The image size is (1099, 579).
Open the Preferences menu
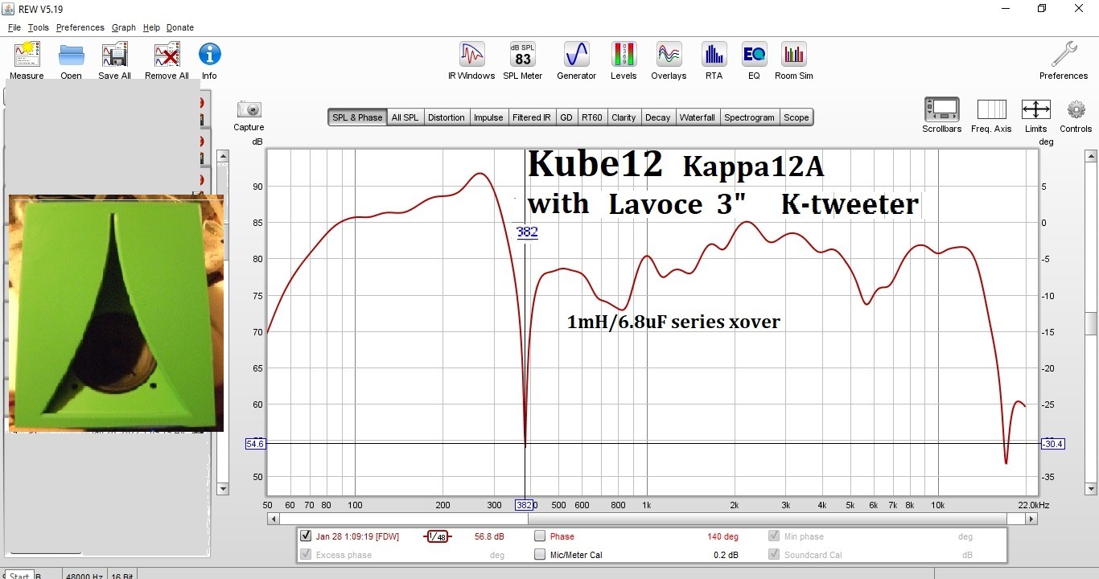click(x=80, y=27)
